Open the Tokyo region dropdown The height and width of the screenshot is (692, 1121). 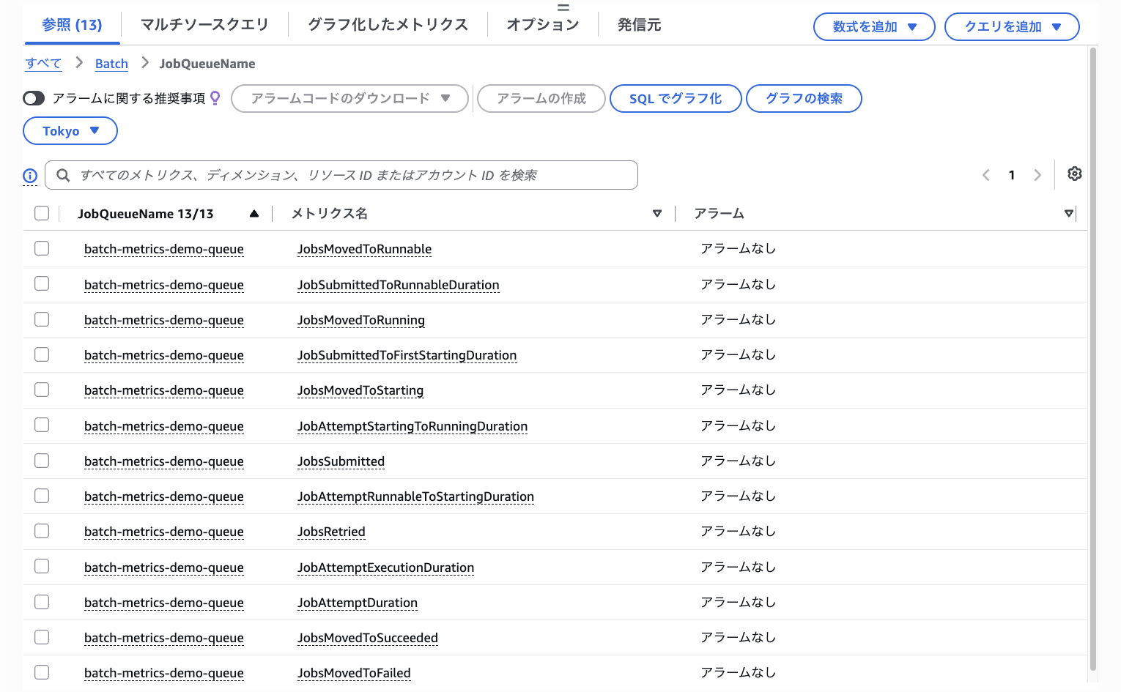coord(70,131)
